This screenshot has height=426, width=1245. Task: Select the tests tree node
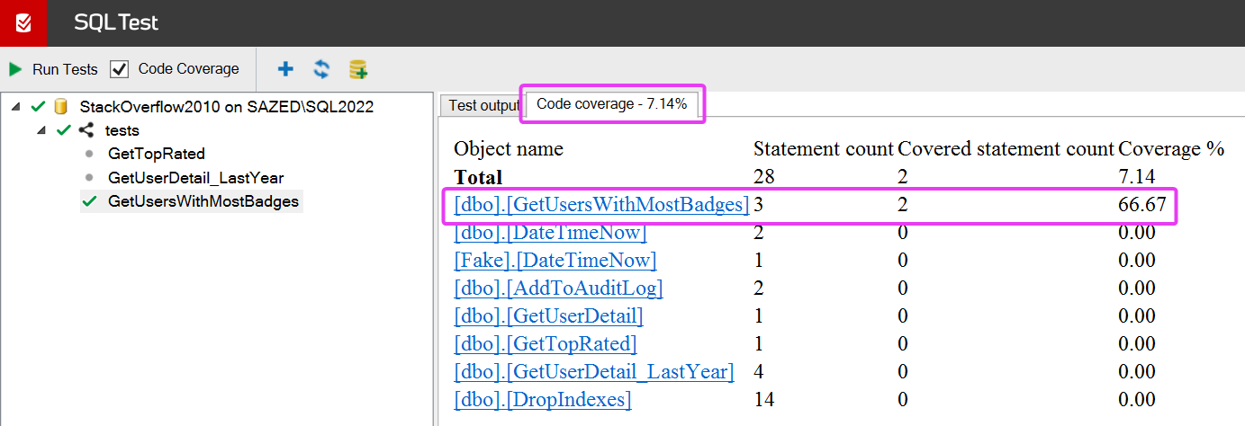[122, 130]
